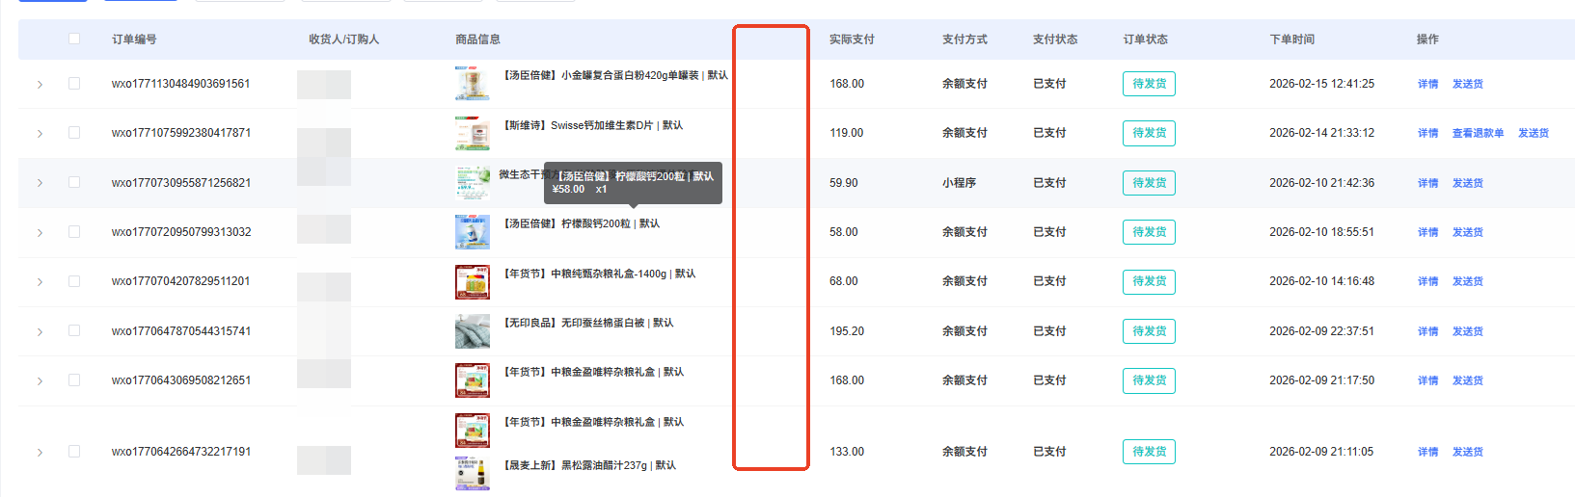1575x497 pixels.
Task: Expand row of order wxo1771130484903691561
Action: [x=40, y=85]
